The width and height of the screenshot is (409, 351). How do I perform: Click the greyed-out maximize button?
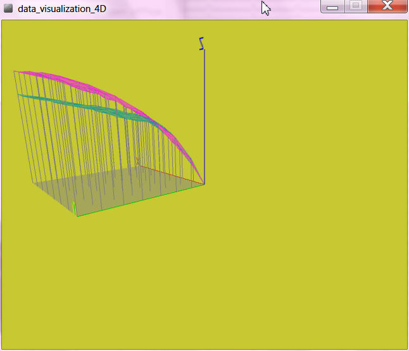tap(356, 6)
